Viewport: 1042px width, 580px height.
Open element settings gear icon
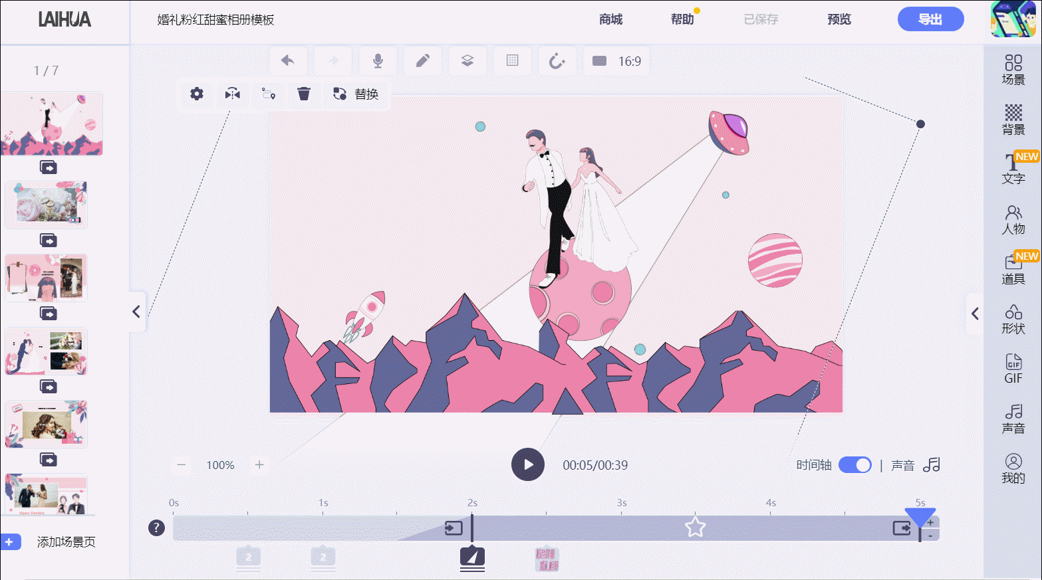pos(196,94)
